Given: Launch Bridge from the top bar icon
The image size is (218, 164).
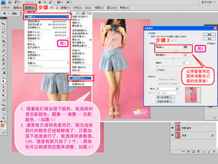Looking at the screenshot, I should click(x=10, y=2).
